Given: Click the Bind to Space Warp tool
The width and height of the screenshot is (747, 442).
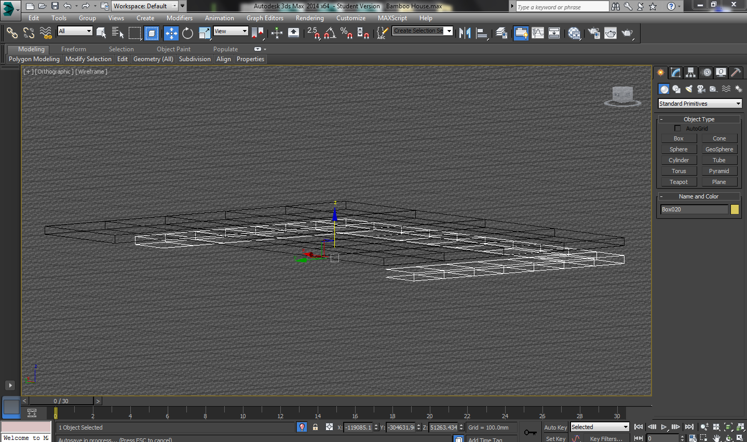Looking at the screenshot, I should [x=46, y=33].
